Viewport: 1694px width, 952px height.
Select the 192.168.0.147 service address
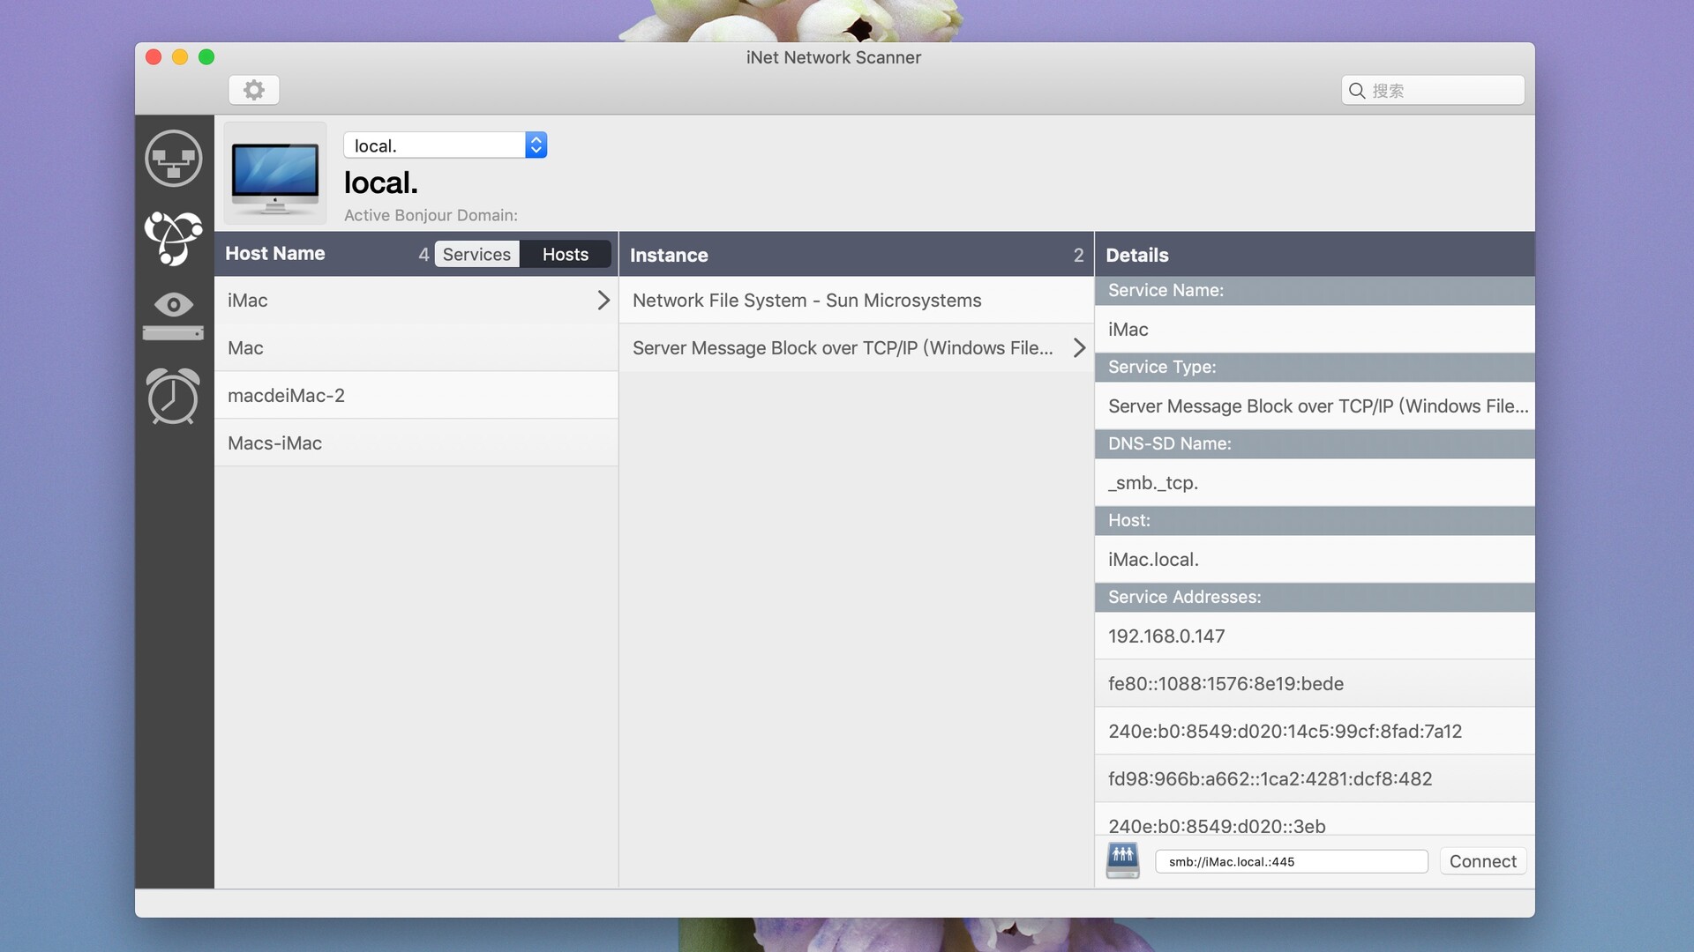(x=1166, y=636)
